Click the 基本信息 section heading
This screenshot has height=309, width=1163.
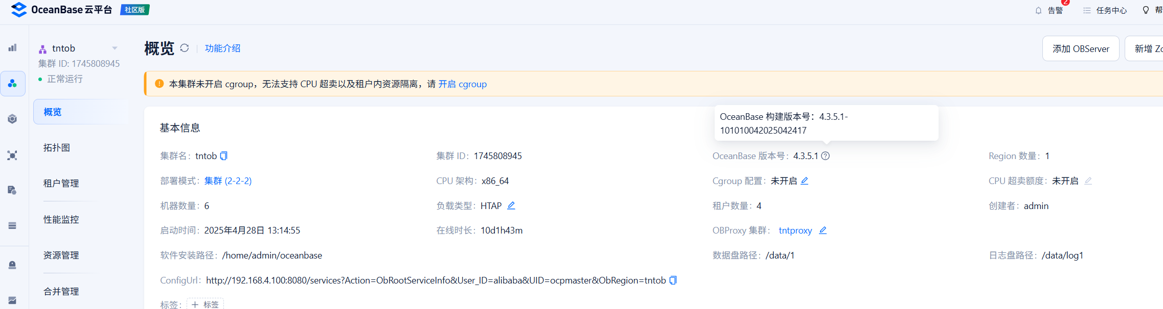pyautogui.click(x=180, y=128)
